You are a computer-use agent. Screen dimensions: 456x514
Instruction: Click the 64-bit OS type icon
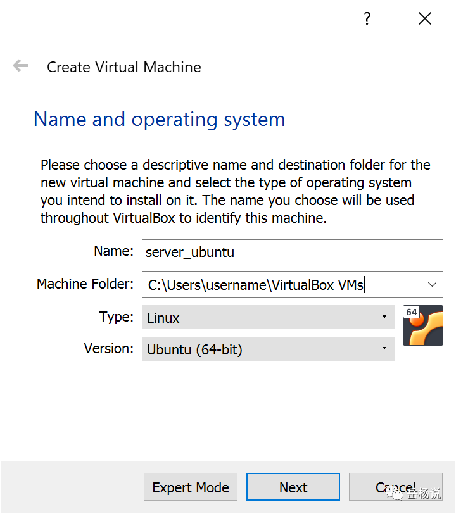coord(423,325)
